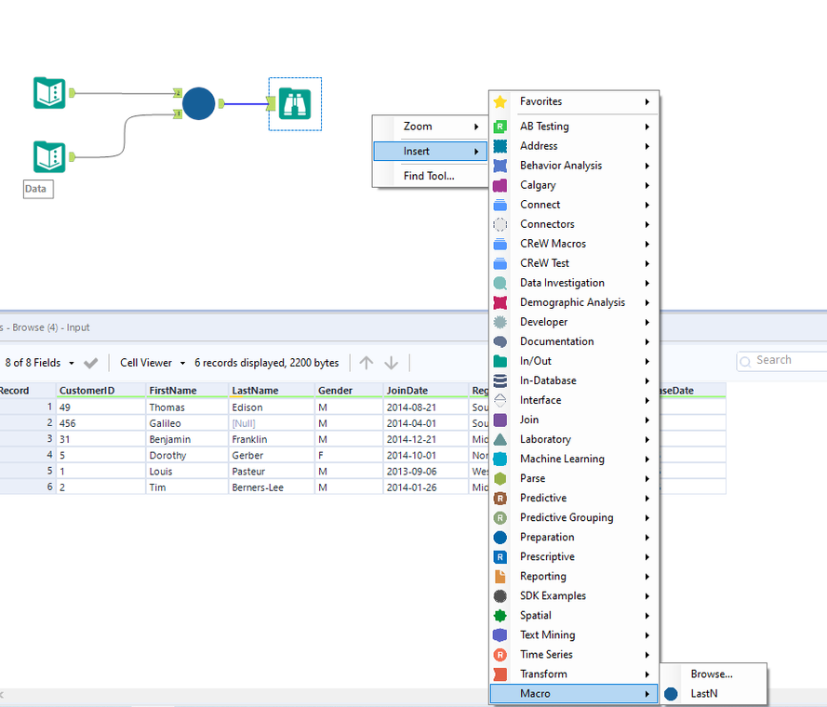
Task: Select the Edison LastName cell
Action: point(247,407)
